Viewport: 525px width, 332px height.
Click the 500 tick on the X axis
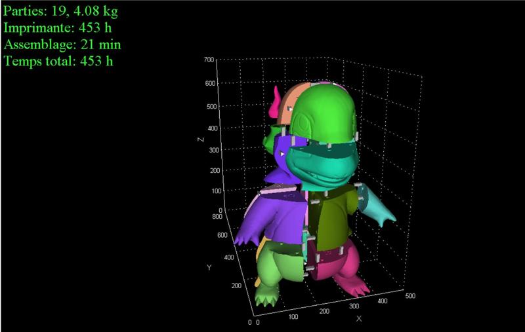(410, 296)
